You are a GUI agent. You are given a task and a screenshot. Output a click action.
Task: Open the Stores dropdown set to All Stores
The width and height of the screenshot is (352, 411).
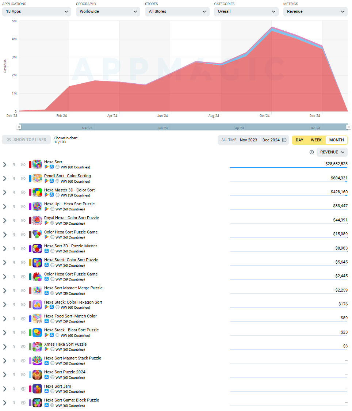(x=177, y=12)
